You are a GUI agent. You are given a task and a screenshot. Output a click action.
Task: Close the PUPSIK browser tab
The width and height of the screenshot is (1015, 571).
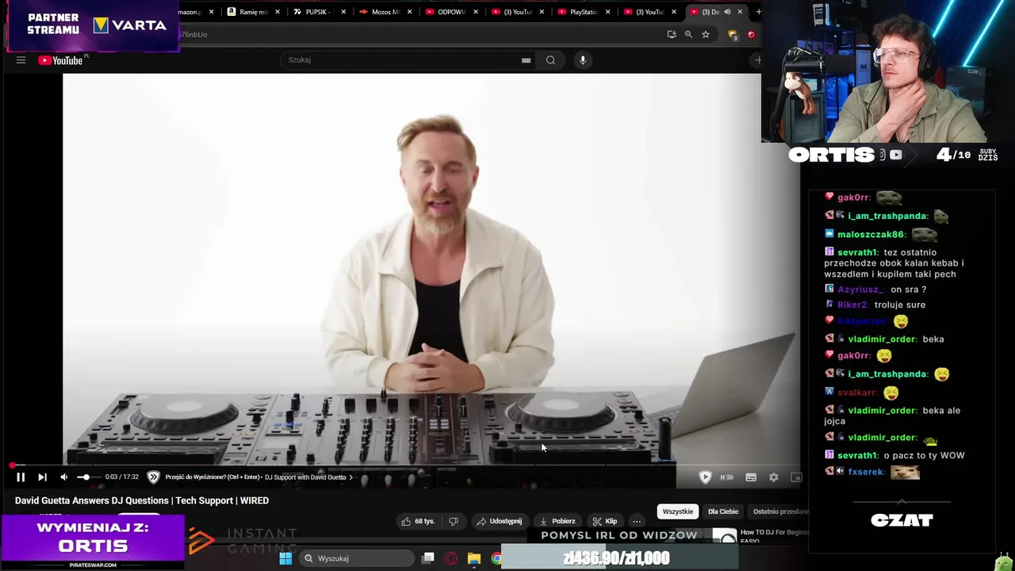[343, 12]
